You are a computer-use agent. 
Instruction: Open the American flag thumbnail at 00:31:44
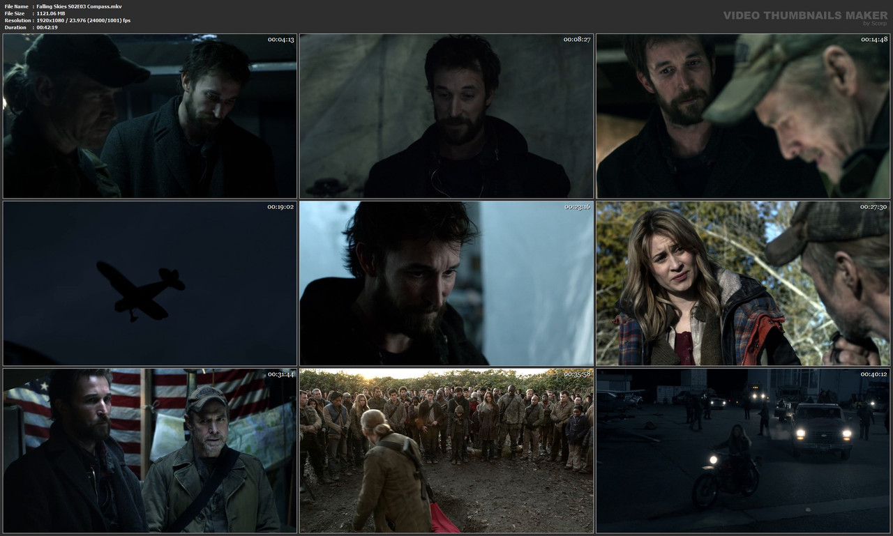click(x=150, y=450)
